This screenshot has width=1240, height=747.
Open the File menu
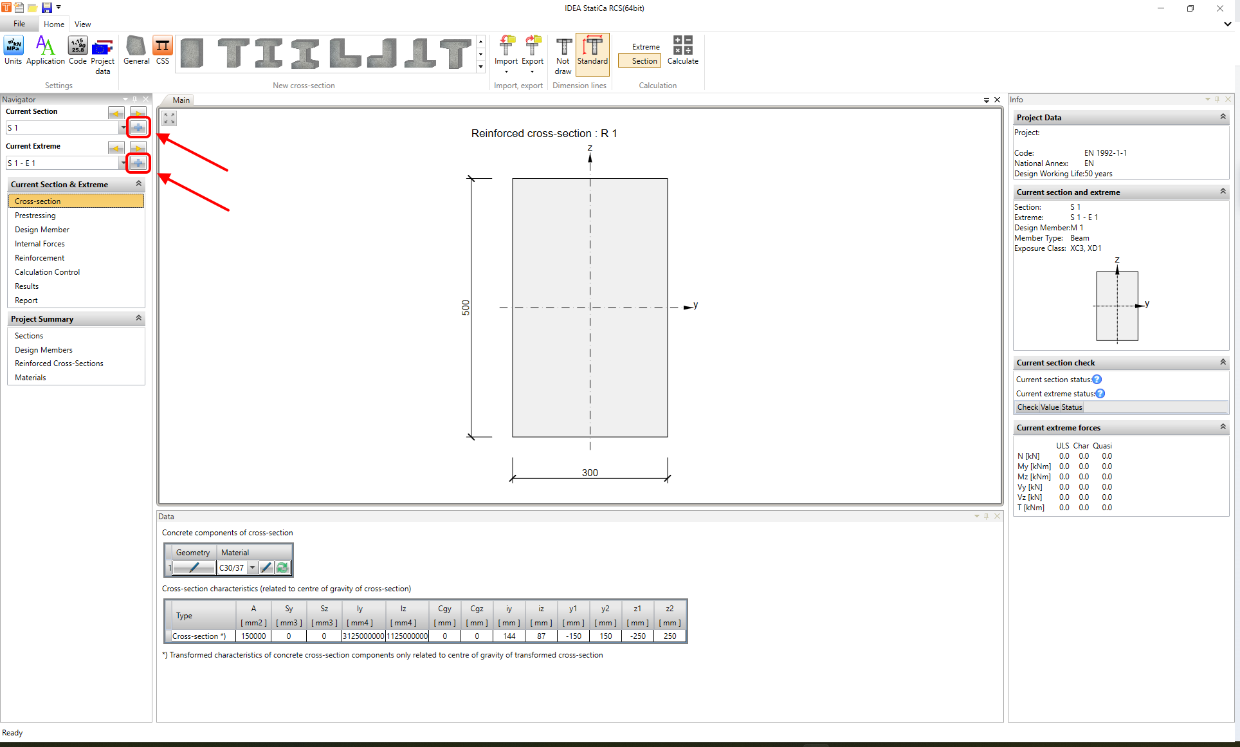coord(19,24)
